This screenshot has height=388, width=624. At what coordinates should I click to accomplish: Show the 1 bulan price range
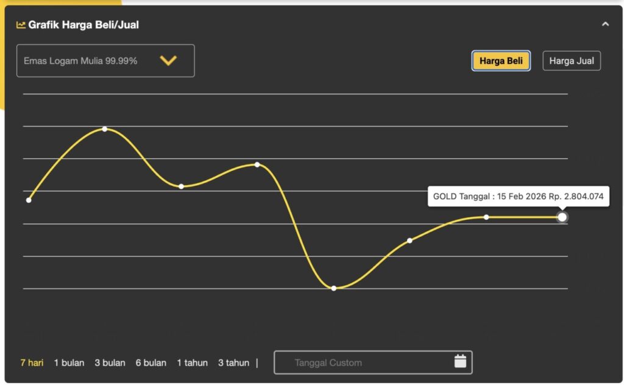tap(69, 363)
